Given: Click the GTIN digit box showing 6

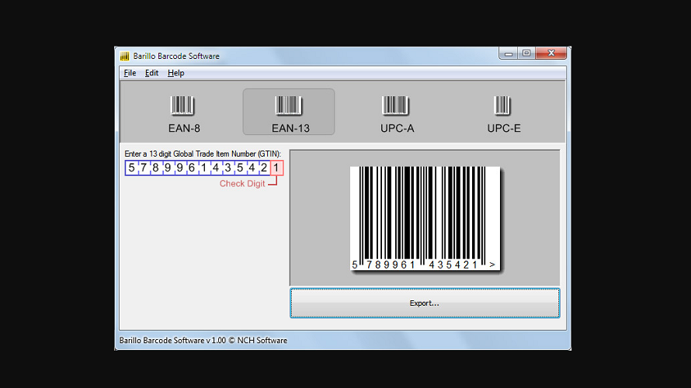Looking at the screenshot, I should [191, 168].
